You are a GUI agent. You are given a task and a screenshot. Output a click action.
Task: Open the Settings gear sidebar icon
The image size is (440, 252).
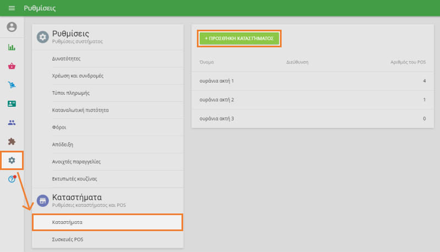(12, 160)
